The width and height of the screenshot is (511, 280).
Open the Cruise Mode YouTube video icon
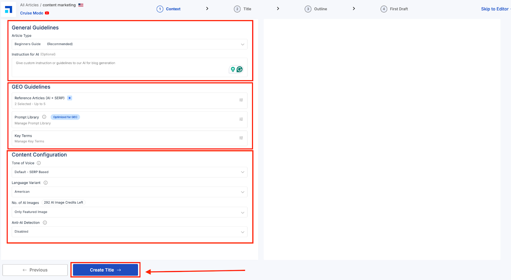click(47, 13)
